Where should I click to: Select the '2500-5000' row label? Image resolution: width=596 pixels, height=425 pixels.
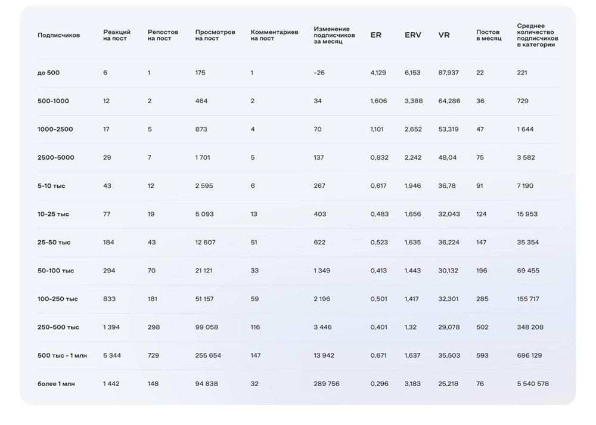coord(56,157)
